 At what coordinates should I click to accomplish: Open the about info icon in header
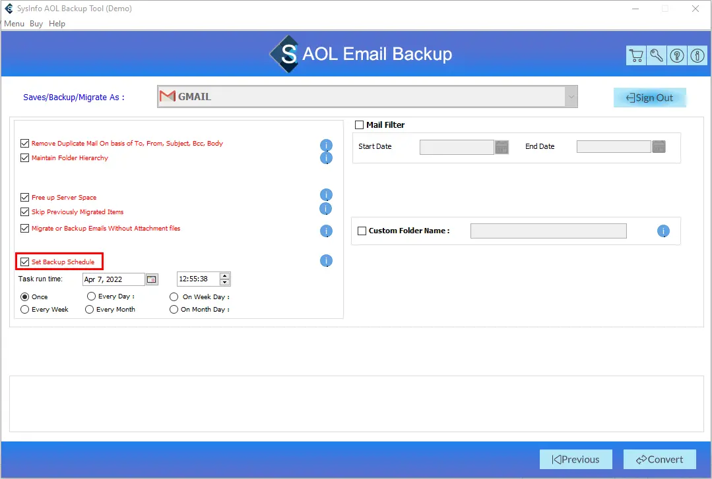click(x=697, y=56)
